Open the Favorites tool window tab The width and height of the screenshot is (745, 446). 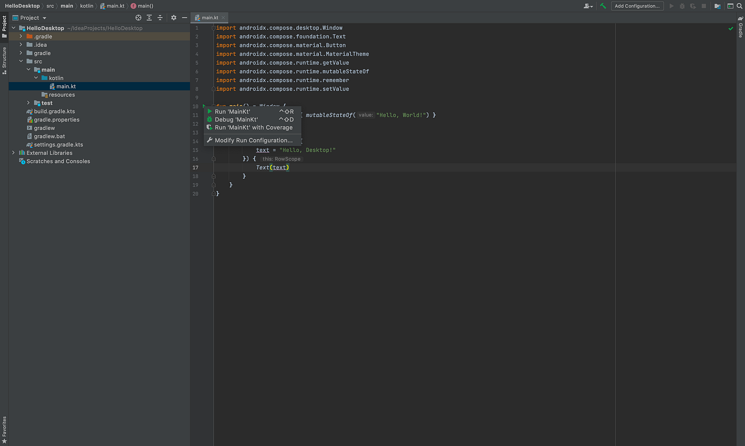(x=4, y=429)
